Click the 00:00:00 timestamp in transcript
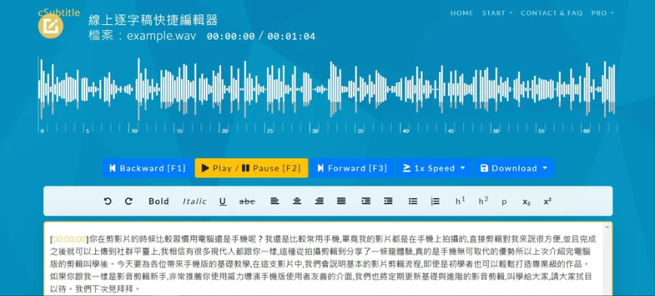Viewport: 656px width, 296px height. click(69, 240)
